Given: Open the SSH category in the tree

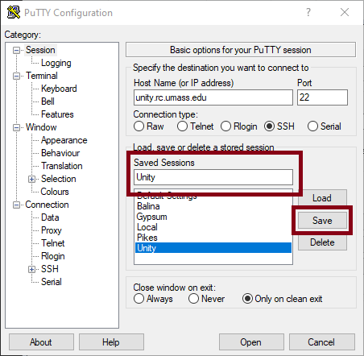Looking at the screenshot, I should click(x=50, y=269).
